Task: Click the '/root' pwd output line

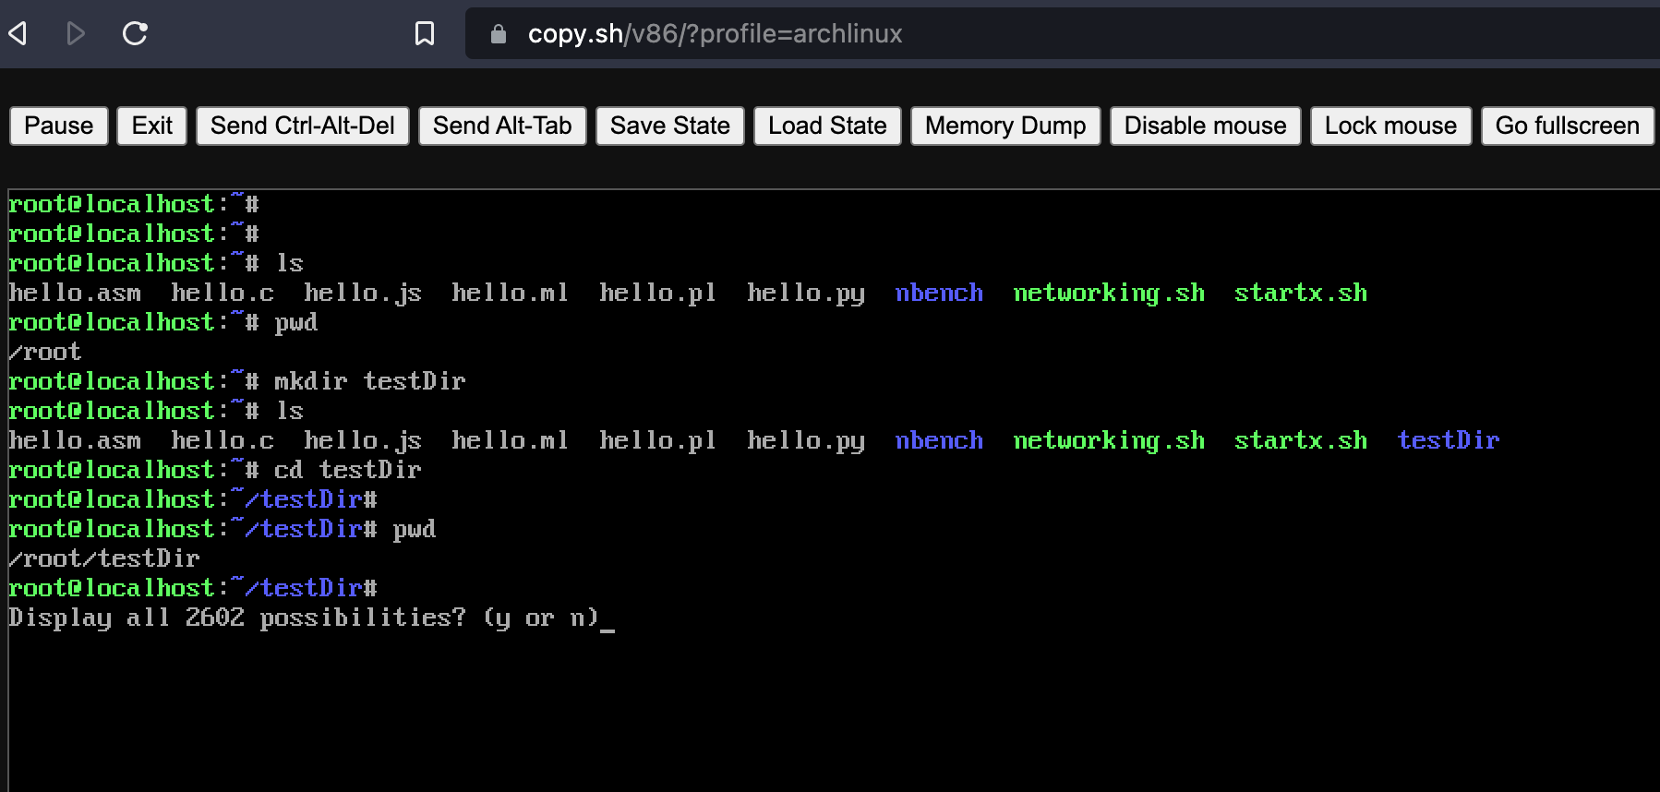Action: (x=45, y=352)
